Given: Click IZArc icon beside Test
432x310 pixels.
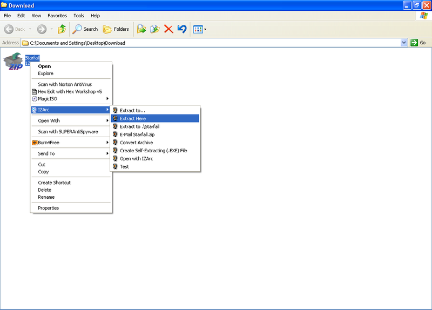Looking at the screenshot, I should 115,166.
